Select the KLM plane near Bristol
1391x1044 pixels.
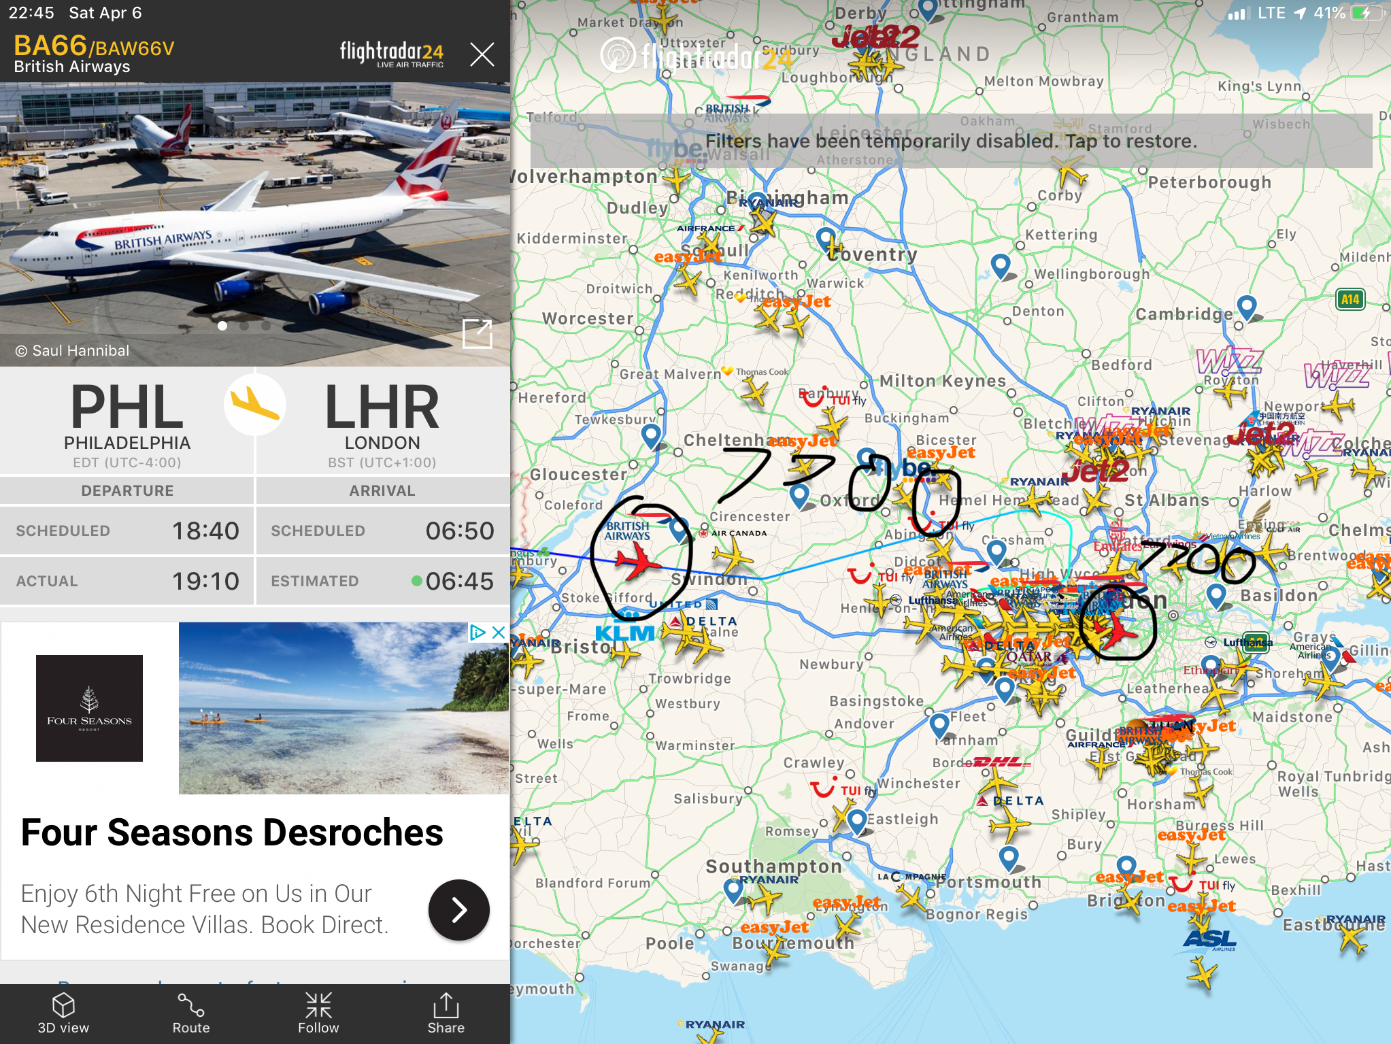pyautogui.click(x=625, y=652)
